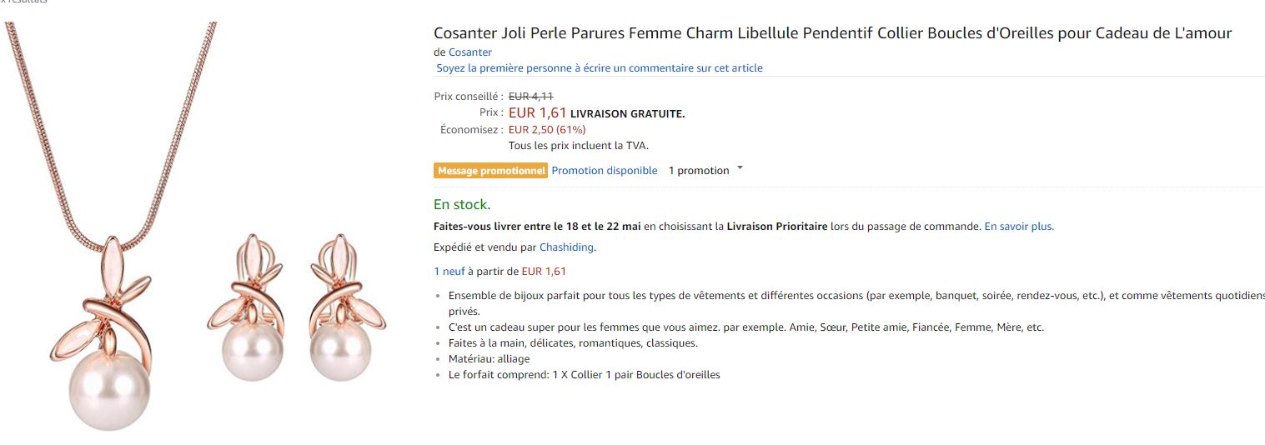Click the orange "Message promotionnel" badge
The width and height of the screenshot is (1265, 445).
[490, 171]
